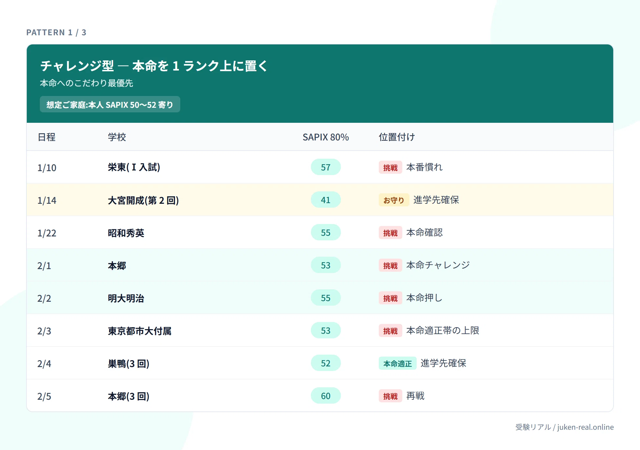Click the お守り tag
The width and height of the screenshot is (640, 450).
(394, 200)
